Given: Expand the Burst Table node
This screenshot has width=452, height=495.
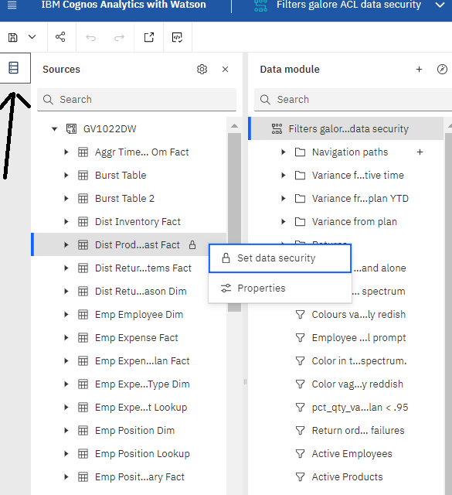Looking at the screenshot, I should [66, 176].
